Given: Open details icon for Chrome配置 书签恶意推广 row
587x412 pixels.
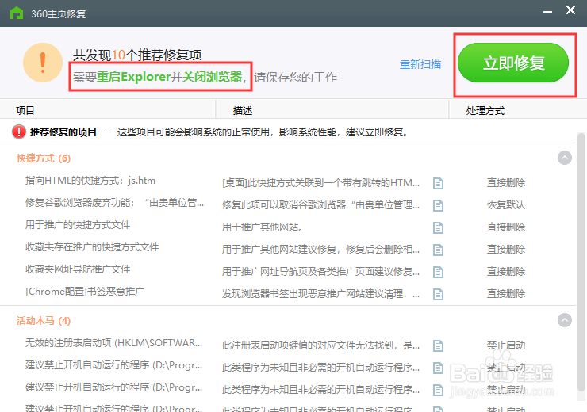Looking at the screenshot, I should click(x=438, y=294).
